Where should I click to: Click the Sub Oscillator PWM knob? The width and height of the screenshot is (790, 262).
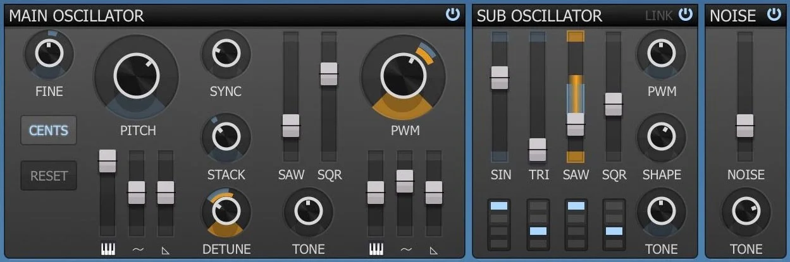[662, 54]
